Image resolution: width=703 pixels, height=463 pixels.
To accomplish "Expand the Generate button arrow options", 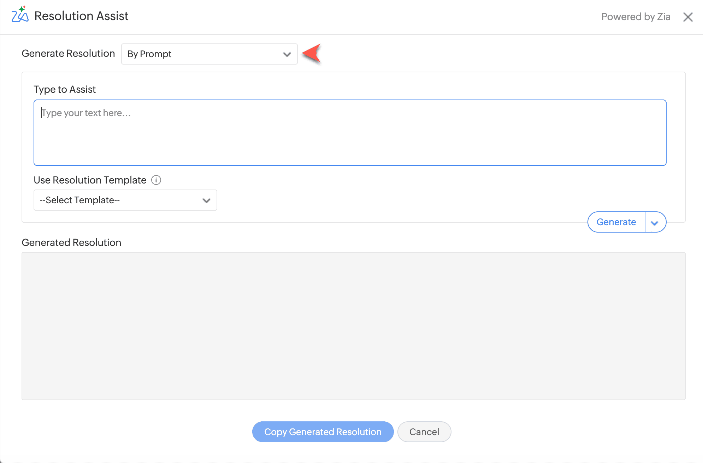I will 655,222.
